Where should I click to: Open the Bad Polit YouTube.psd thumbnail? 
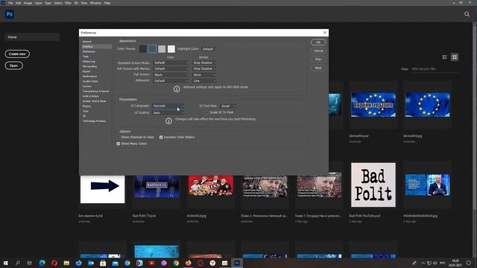[373, 185]
